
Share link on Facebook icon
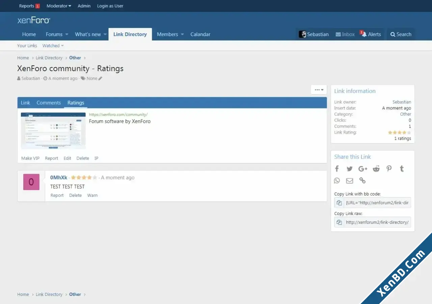337,169
